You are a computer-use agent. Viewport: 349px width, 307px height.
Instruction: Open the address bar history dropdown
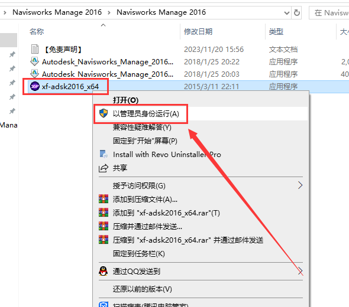tap(287, 13)
